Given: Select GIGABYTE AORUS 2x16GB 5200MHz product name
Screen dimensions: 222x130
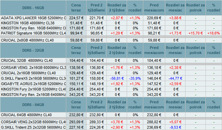Looking at the screenshot, I should [x=33, y=84].
